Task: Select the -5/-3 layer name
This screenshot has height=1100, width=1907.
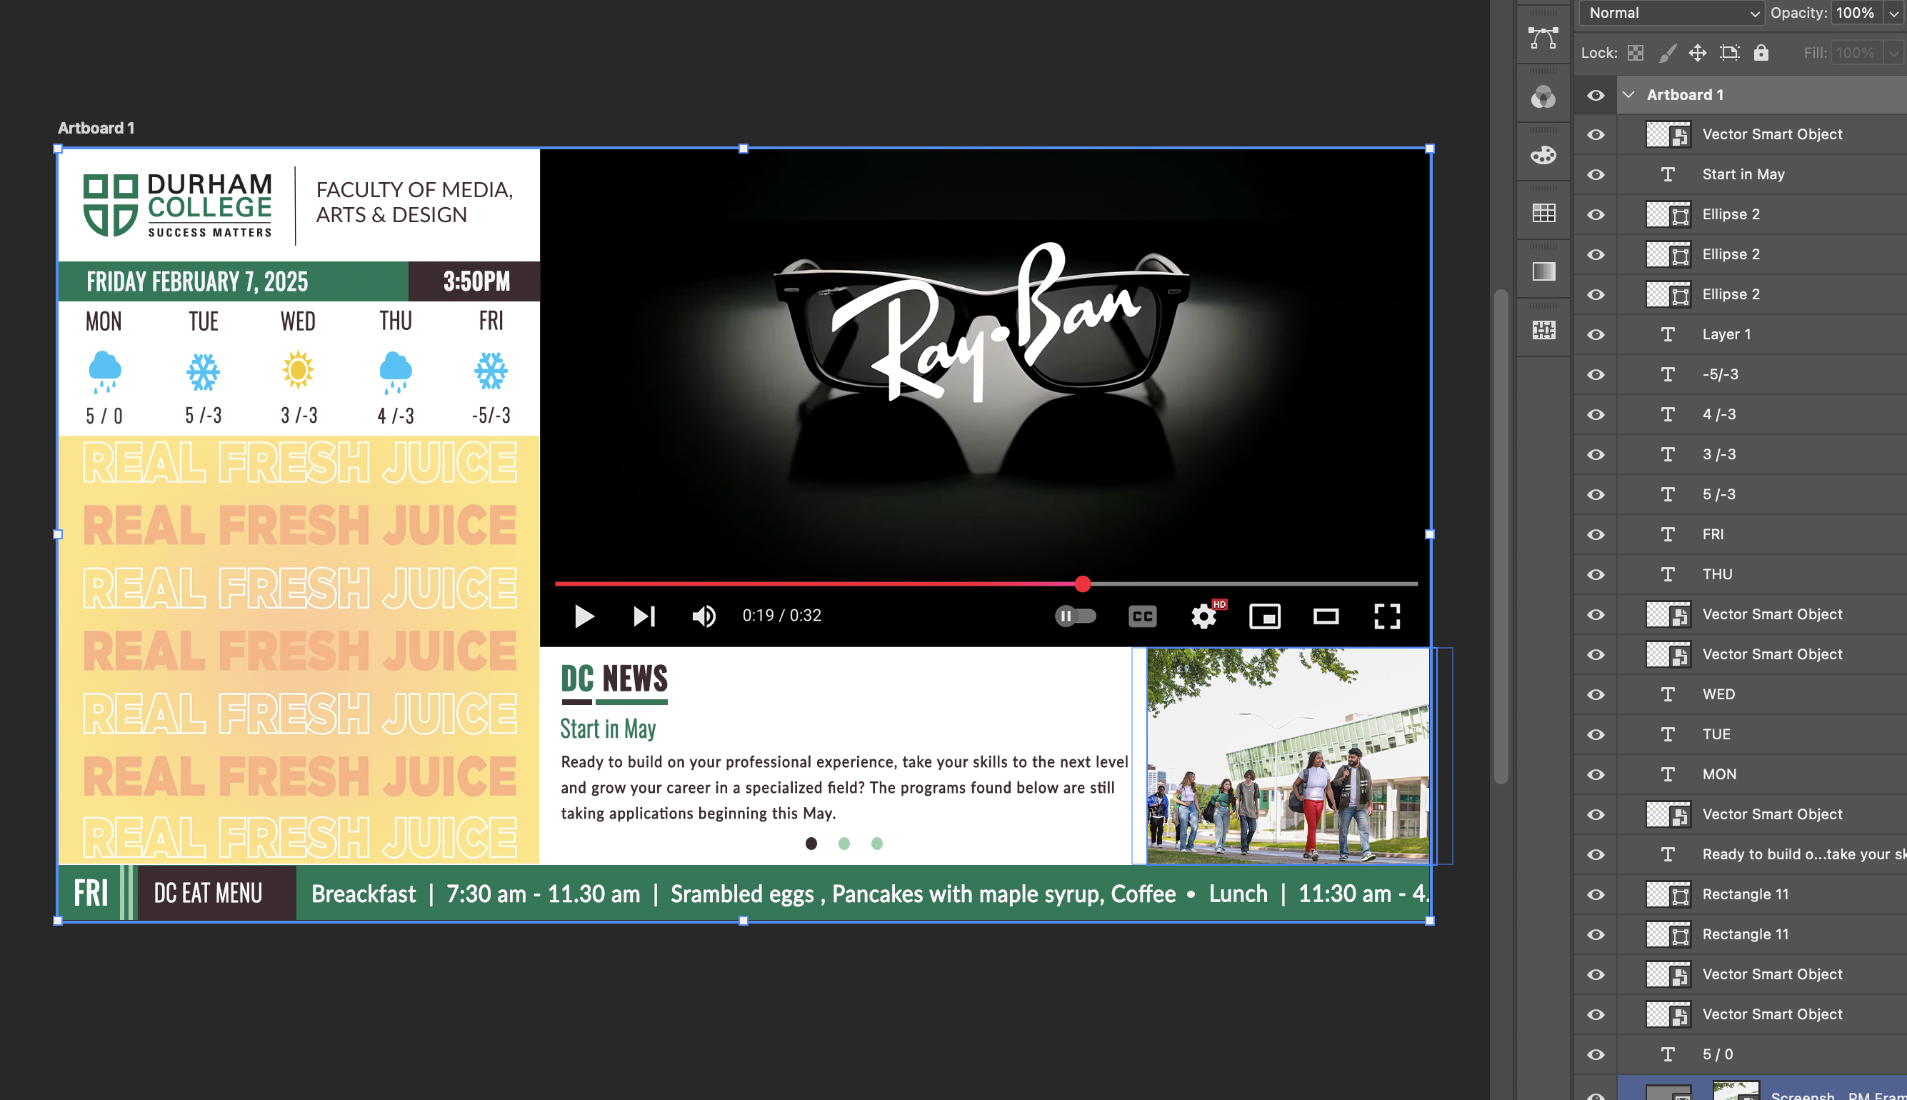Action: (x=1720, y=375)
